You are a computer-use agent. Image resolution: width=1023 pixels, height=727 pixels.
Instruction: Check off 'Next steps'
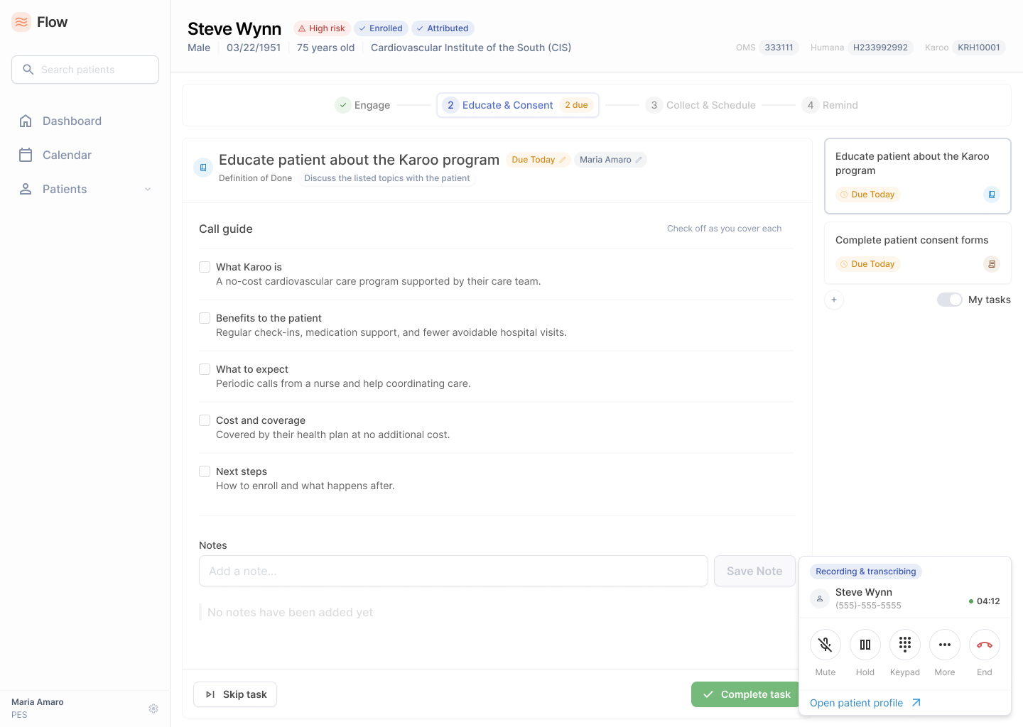point(205,471)
